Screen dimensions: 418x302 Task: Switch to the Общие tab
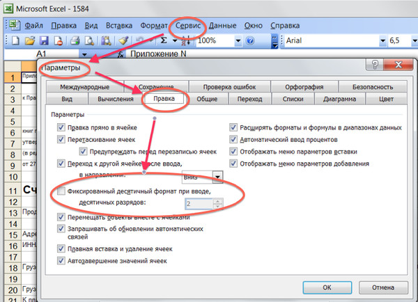(x=207, y=99)
